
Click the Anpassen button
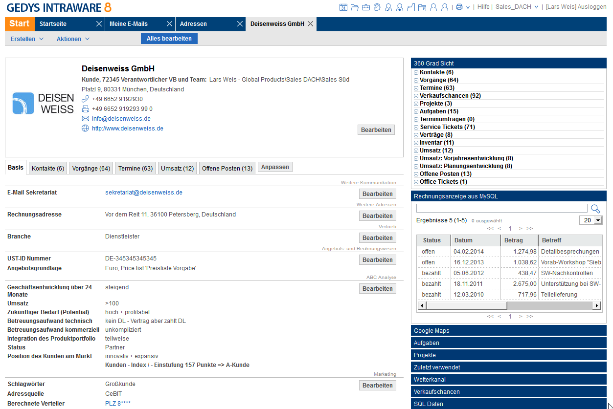pyautogui.click(x=275, y=167)
